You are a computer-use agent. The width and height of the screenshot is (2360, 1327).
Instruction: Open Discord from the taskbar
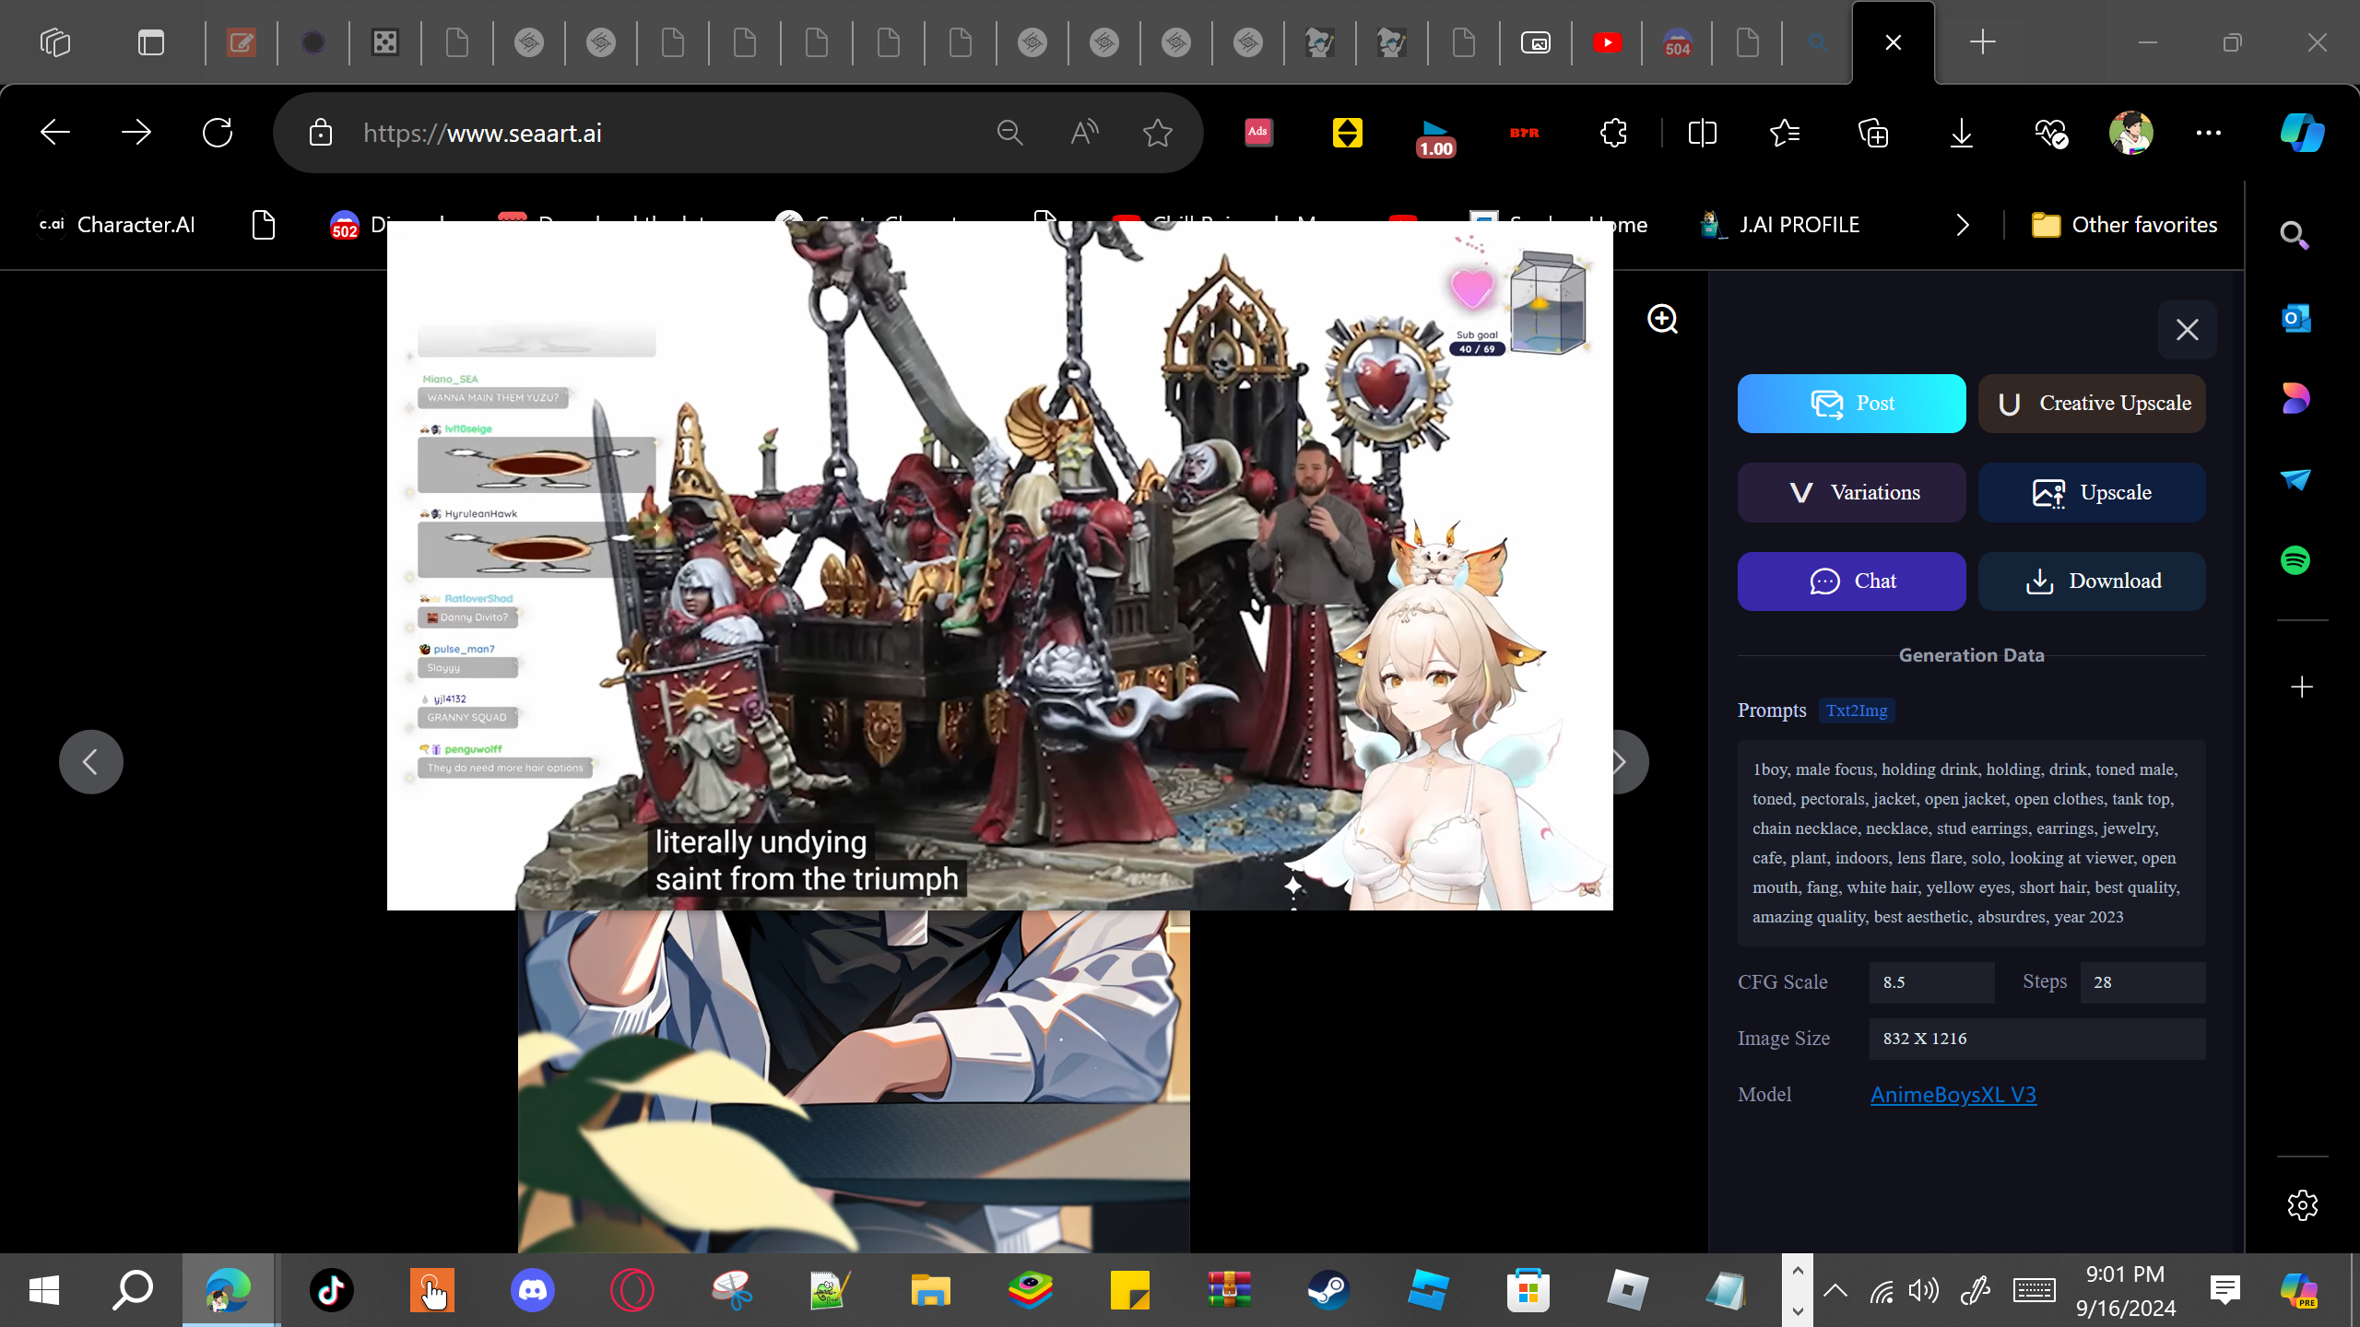pyautogui.click(x=533, y=1290)
